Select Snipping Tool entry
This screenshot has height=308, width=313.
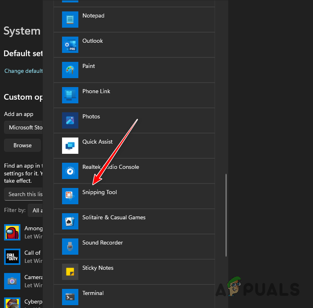134,196
